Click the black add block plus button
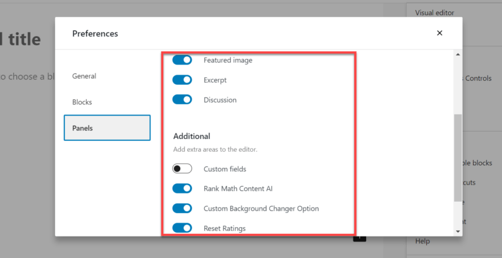The image size is (502, 258). (359, 238)
